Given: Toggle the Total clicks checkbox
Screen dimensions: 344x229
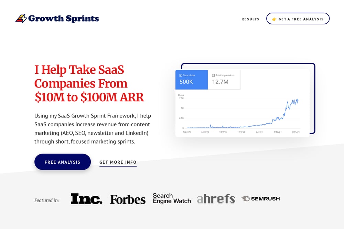Looking at the screenshot, I should click(x=181, y=75).
